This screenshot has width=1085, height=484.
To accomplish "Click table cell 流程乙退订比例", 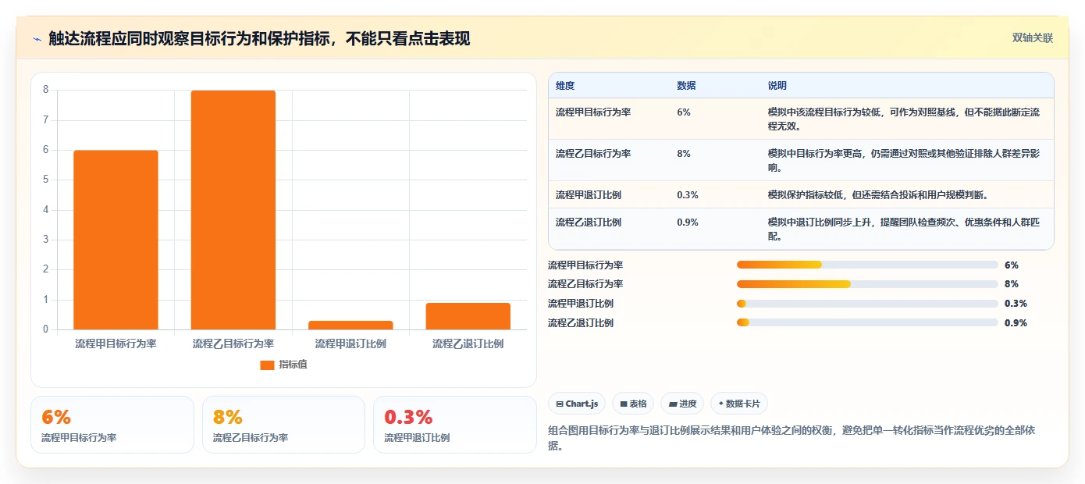I will click(x=589, y=222).
